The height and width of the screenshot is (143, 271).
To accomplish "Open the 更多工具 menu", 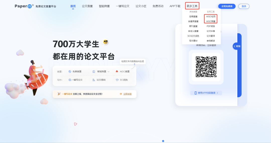I will (x=192, y=6).
